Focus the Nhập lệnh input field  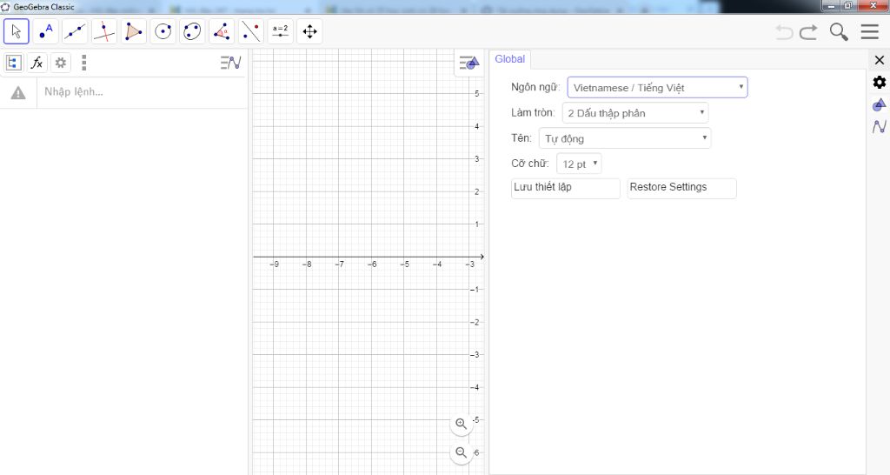click(x=142, y=92)
